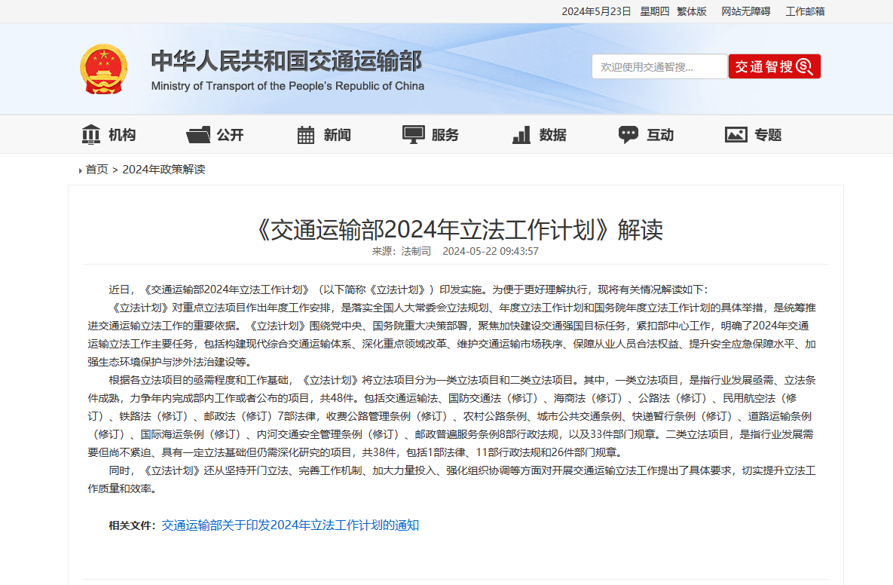Click the 机构 building icon
Screen dimensions: 893x585
tap(90, 134)
